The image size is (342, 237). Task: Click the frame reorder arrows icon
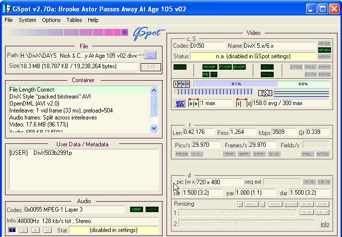point(265,93)
